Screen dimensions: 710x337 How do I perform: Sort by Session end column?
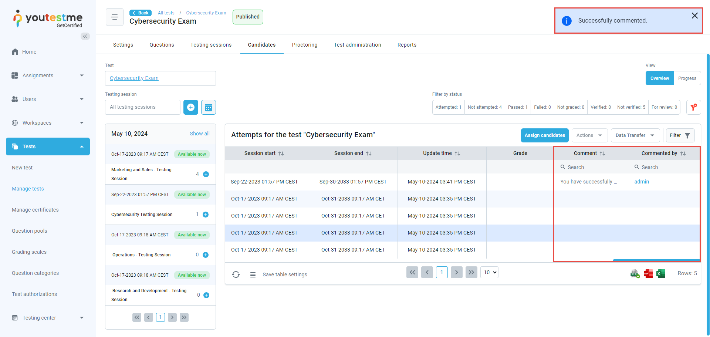[369, 153]
